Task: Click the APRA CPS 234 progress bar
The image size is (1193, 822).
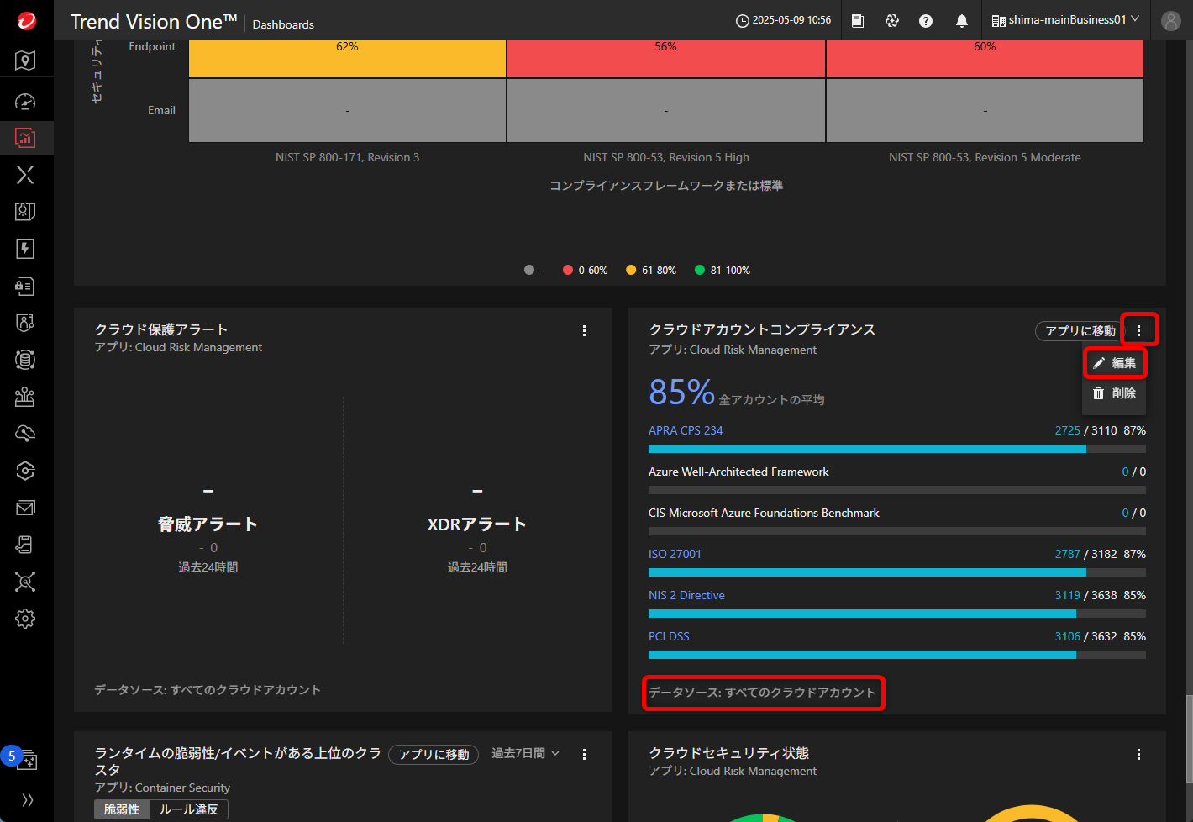Action: [897, 449]
